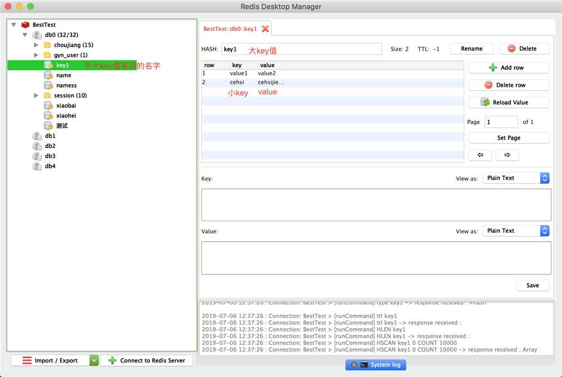Click the green plus icon on Add row
This screenshot has height=377, width=562.
tap(493, 68)
